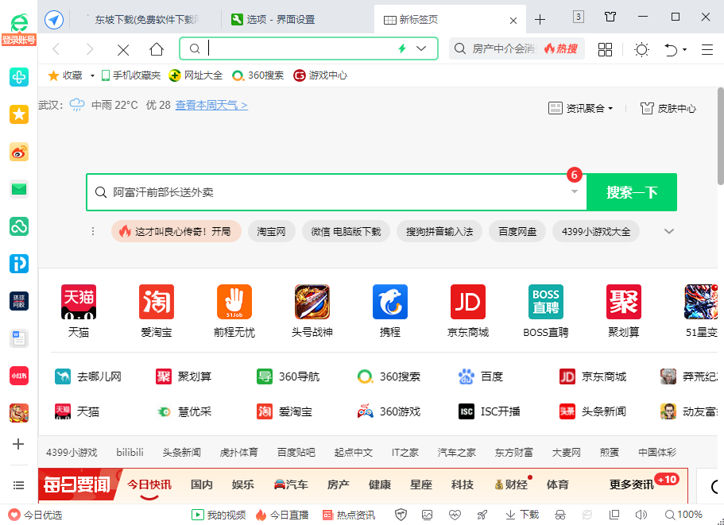Open the document sidebar icon
Image resolution: width=724 pixels, height=525 pixels.
pos(19,338)
